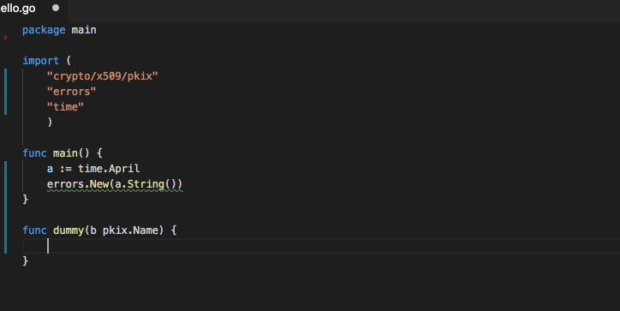Viewport: 620px width, 311px height.
Task: Click the closing brace of dummy function
Action: [26, 261]
